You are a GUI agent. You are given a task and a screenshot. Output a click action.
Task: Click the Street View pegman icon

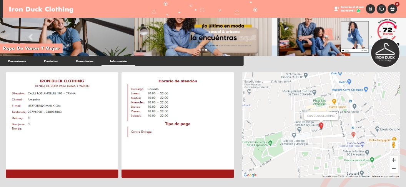tap(394, 145)
